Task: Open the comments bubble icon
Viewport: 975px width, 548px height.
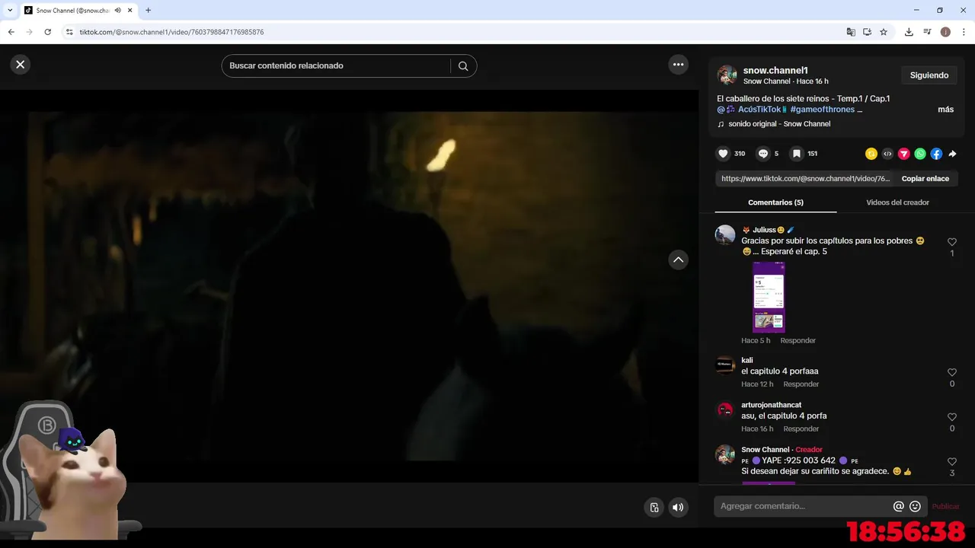Action: pyautogui.click(x=762, y=154)
